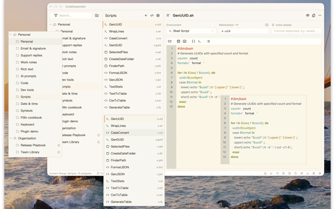Add a new snippet with the plus icon
The height and width of the screenshot is (209, 335).
tap(146, 15)
